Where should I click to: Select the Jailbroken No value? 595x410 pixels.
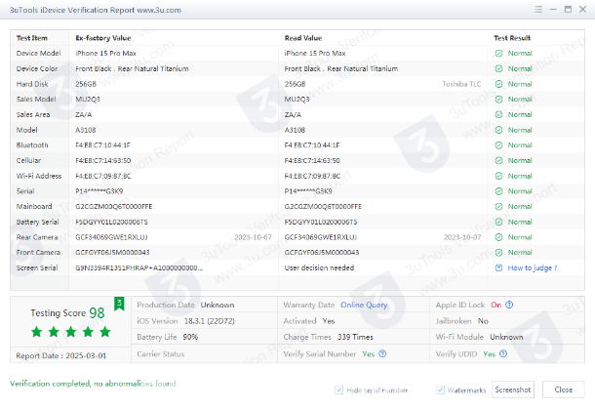pyautogui.click(x=483, y=321)
